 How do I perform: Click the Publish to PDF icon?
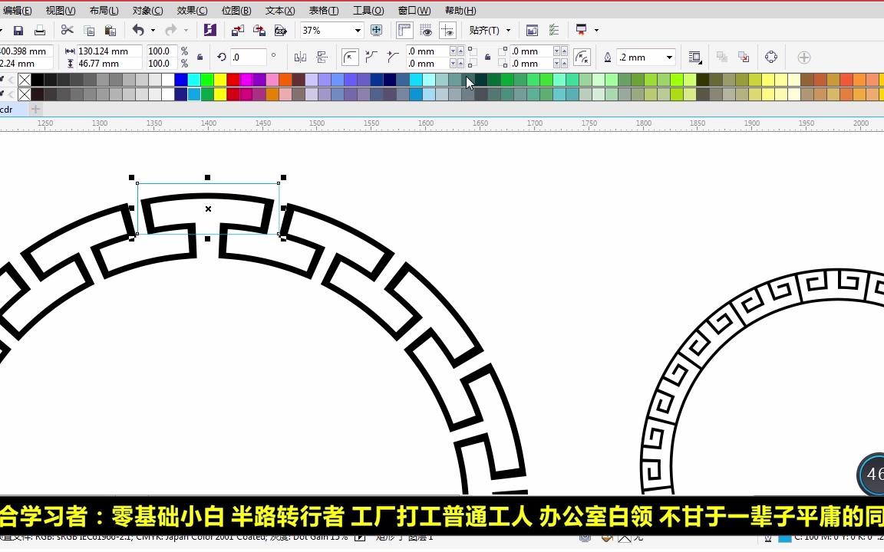tap(280, 31)
